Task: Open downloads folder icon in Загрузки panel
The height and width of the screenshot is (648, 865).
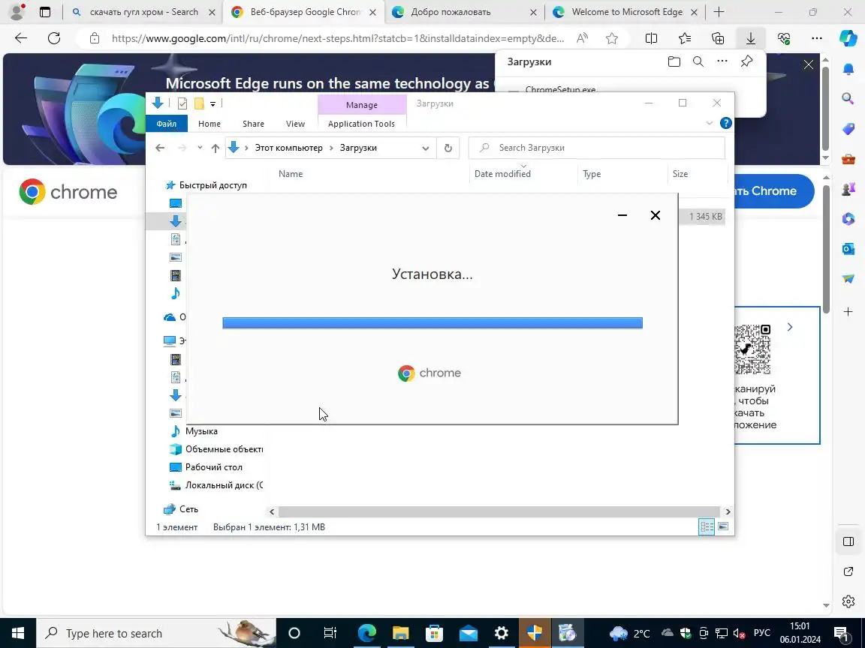Action: point(674,61)
